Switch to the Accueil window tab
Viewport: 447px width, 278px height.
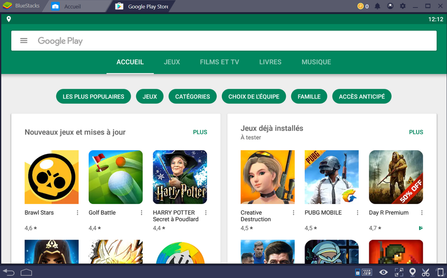[x=73, y=6]
